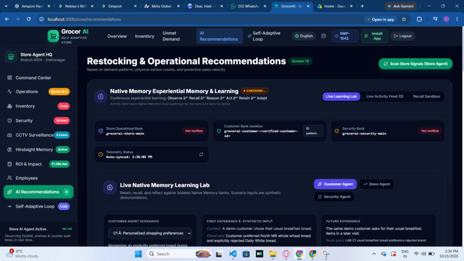Open the Chrome tab search dropdown arrow
Screen dimensions: 464x261
click(6, 6)
